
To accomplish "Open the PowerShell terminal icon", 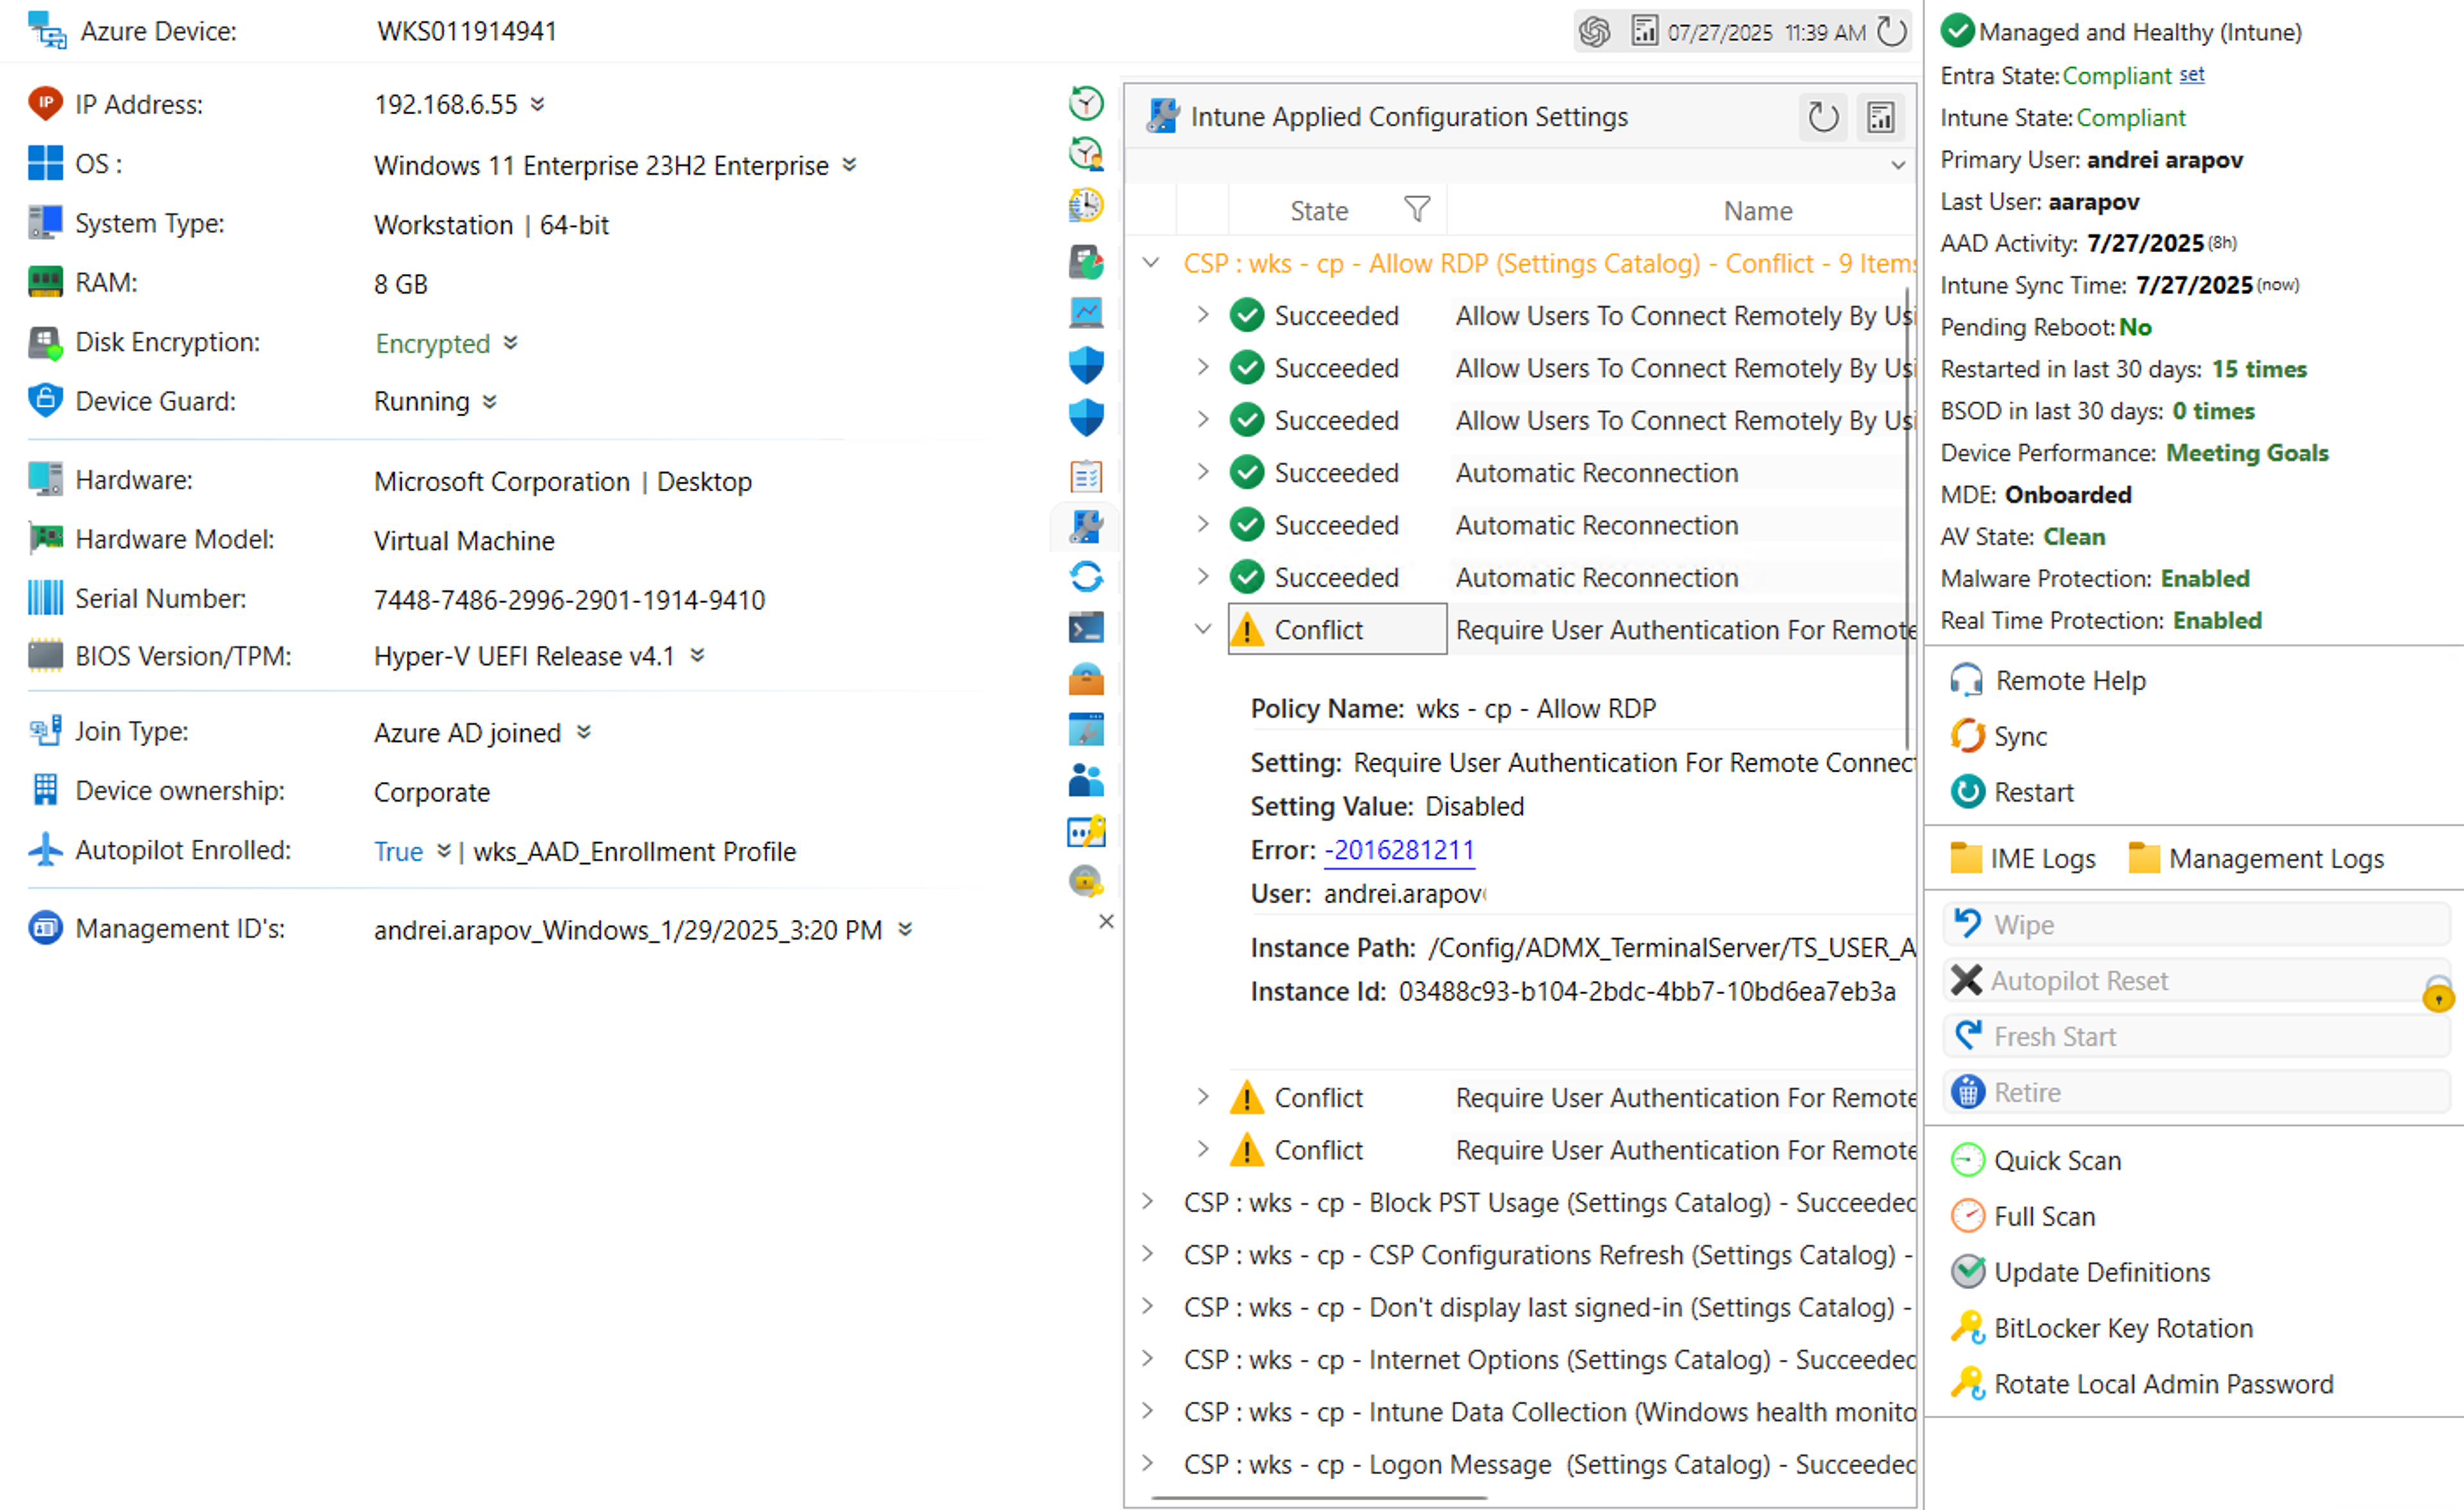I will pyautogui.click(x=1086, y=628).
